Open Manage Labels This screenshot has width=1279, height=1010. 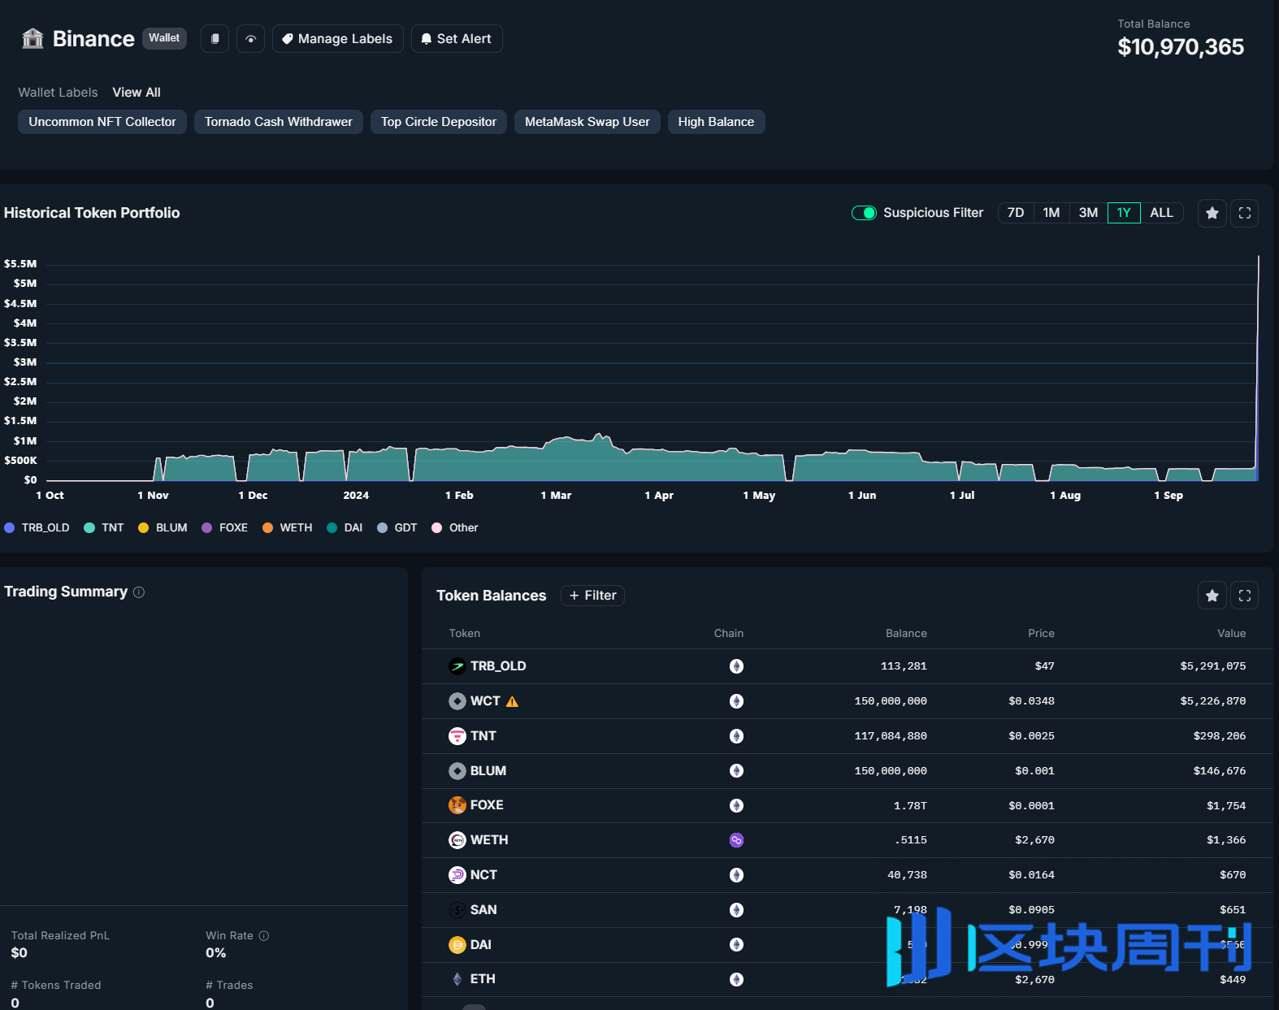coord(337,38)
